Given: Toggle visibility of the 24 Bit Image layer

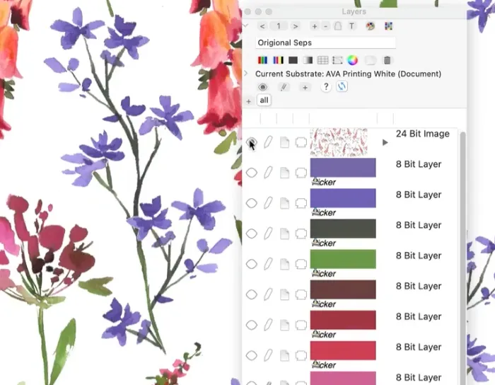Looking at the screenshot, I should (x=252, y=142).
